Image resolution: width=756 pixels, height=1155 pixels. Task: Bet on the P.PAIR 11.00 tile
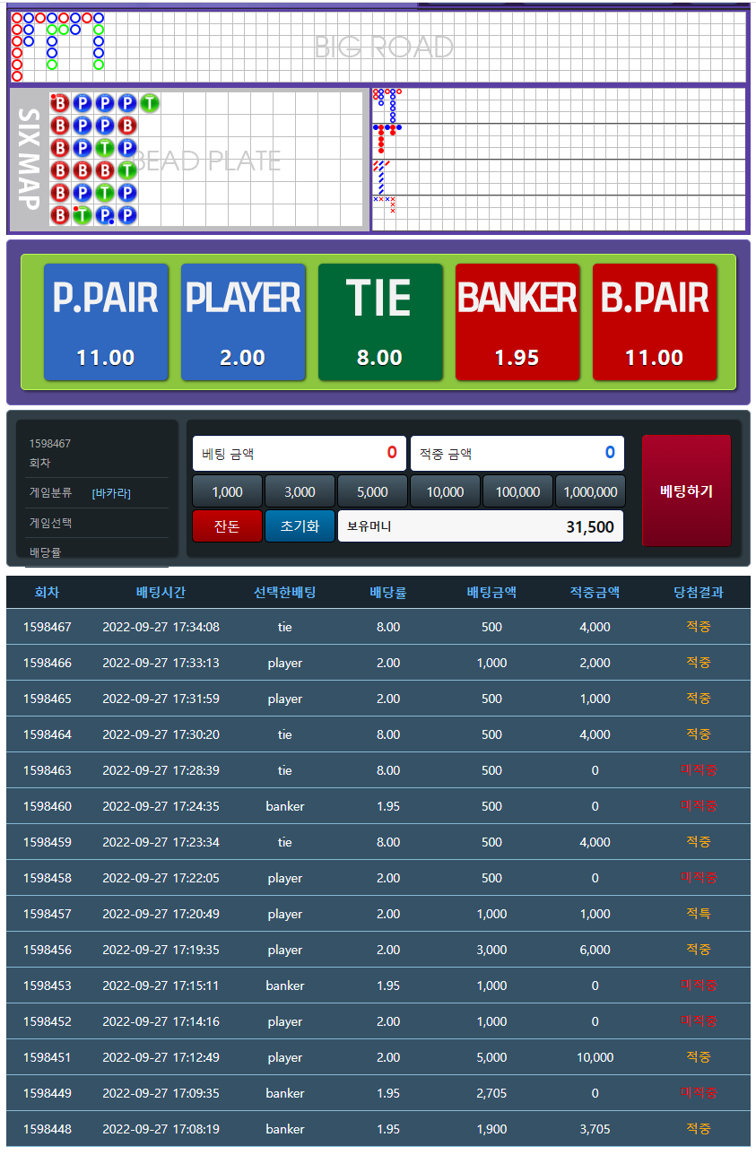click(106, 322)
